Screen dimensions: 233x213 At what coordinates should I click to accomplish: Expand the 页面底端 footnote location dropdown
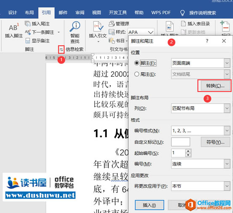pos(227,63)
